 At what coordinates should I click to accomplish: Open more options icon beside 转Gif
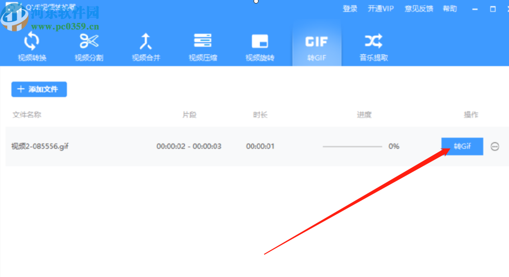pos(495,147)
